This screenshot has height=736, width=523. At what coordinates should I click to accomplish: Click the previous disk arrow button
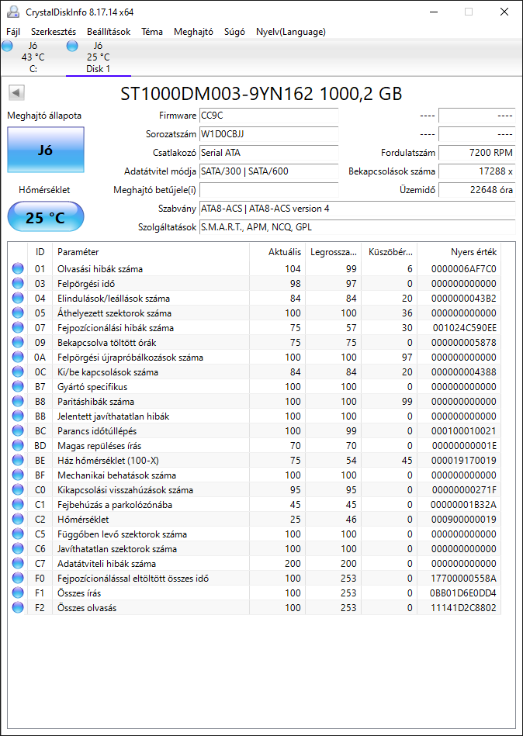click(x=16, y=93)
